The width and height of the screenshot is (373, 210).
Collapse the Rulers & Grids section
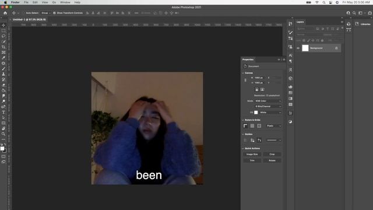pos(243,120)
